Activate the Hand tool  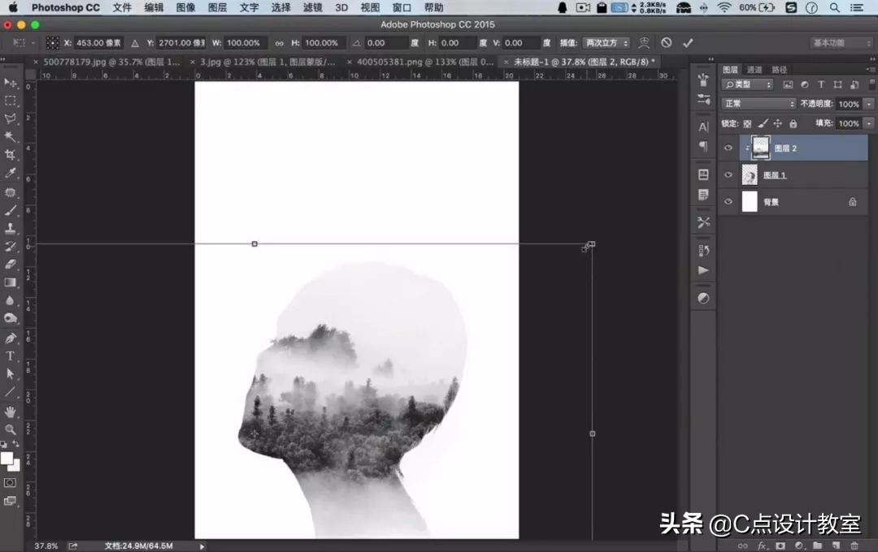click(11, 412)
